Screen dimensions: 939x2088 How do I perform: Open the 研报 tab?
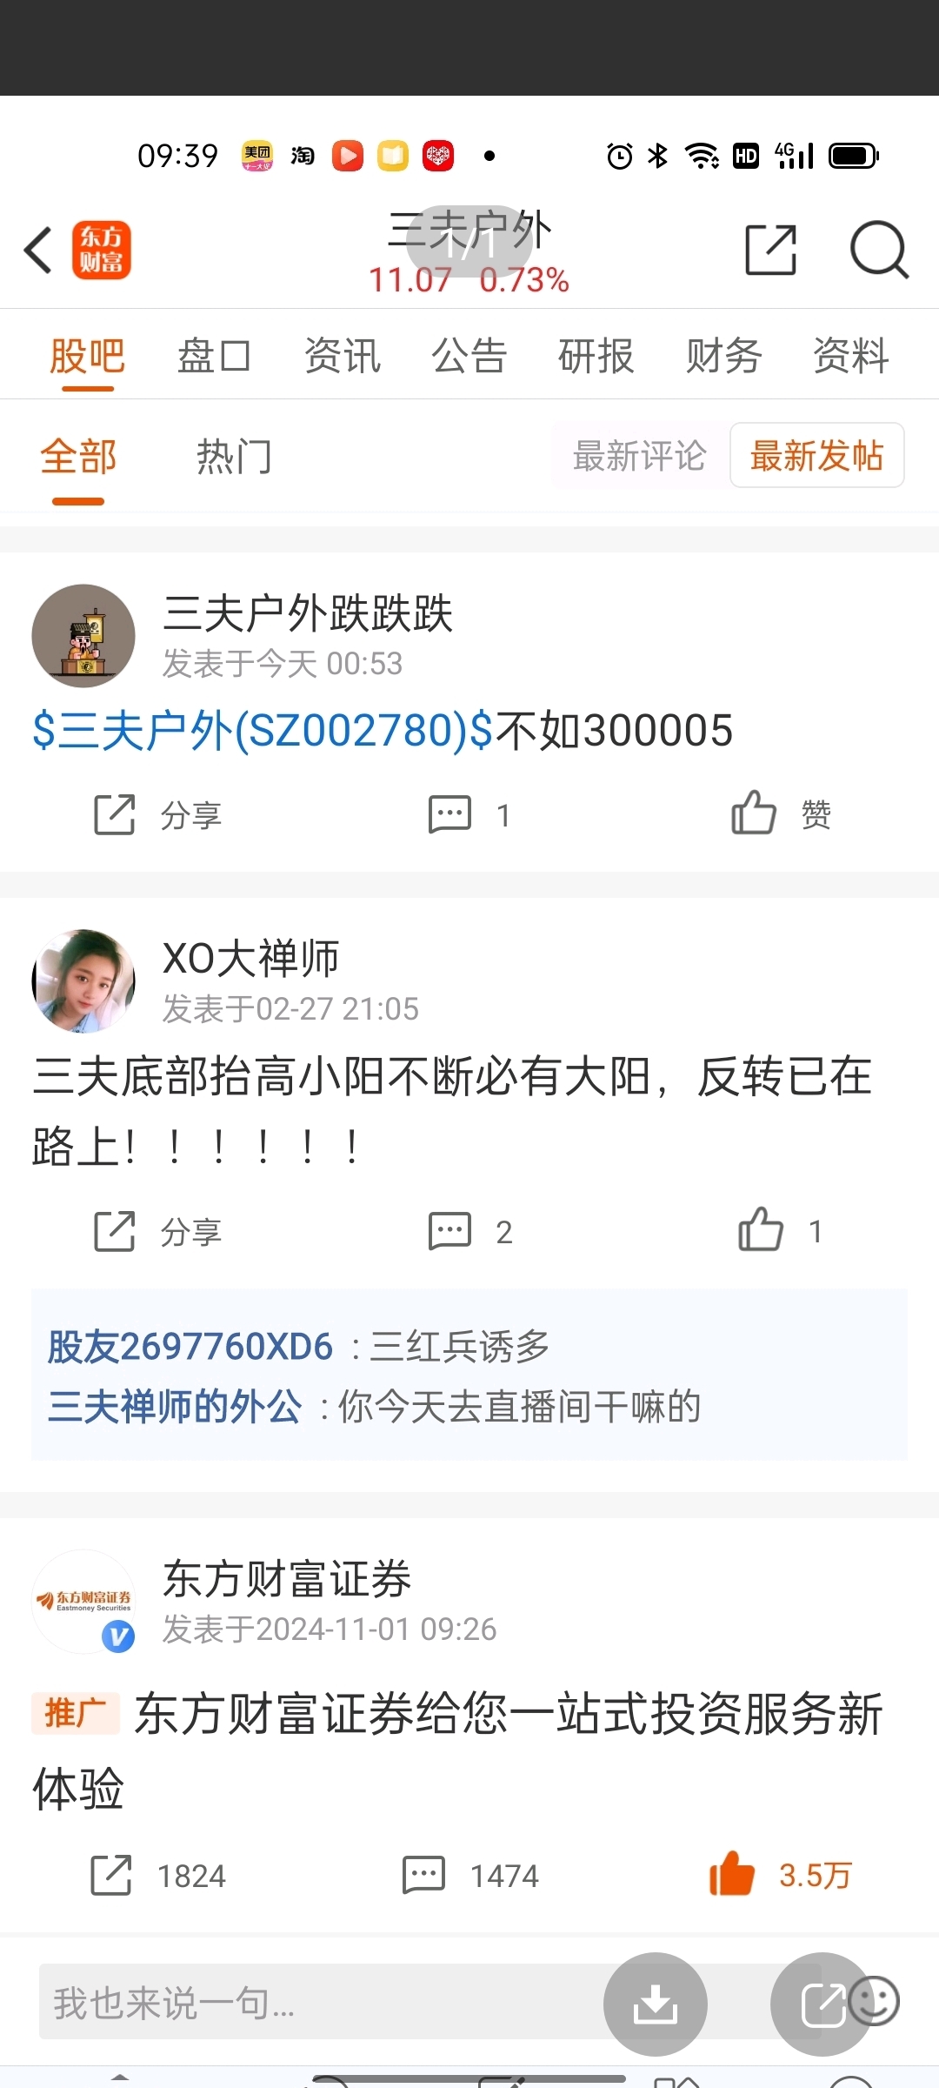tap(596, 356)
